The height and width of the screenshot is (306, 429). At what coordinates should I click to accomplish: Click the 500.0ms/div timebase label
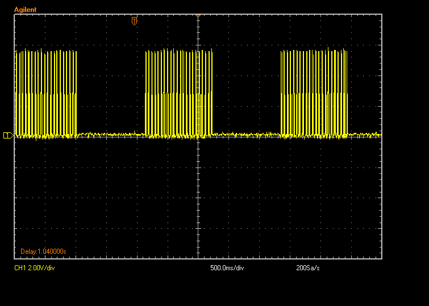[227, 268]
